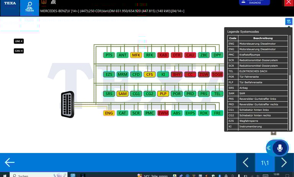Close the TEXA application window
294x177 pixels.
(289, 3)
